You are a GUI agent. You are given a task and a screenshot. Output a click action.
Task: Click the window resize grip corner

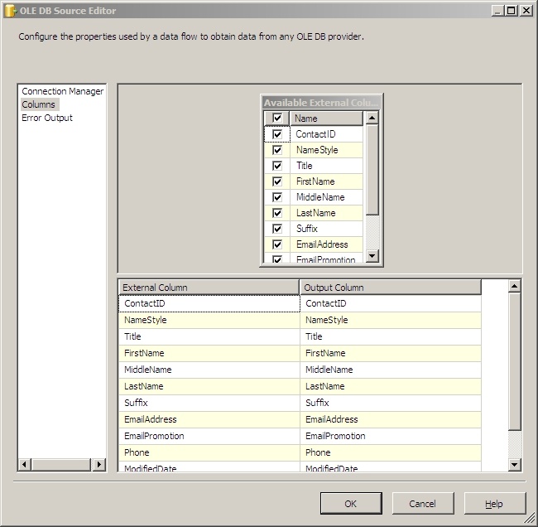tap(531, 519)
